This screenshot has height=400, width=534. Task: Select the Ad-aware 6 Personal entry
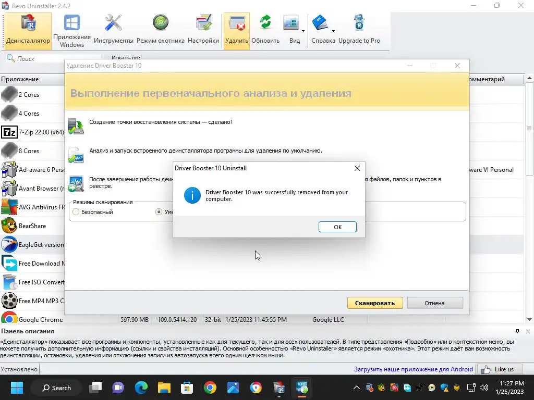32,169
